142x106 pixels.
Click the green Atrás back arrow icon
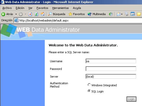3,14
